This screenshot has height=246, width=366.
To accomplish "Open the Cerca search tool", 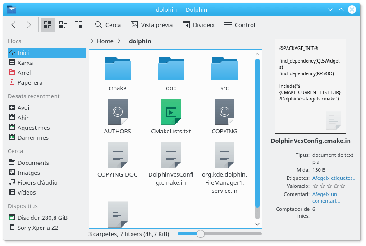I will tap(108, 25).
